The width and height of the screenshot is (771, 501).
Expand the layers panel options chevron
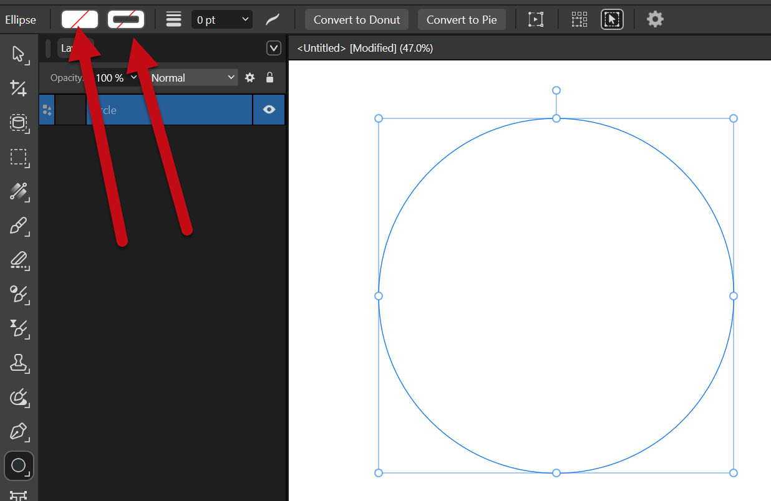(x=273, y=48)
